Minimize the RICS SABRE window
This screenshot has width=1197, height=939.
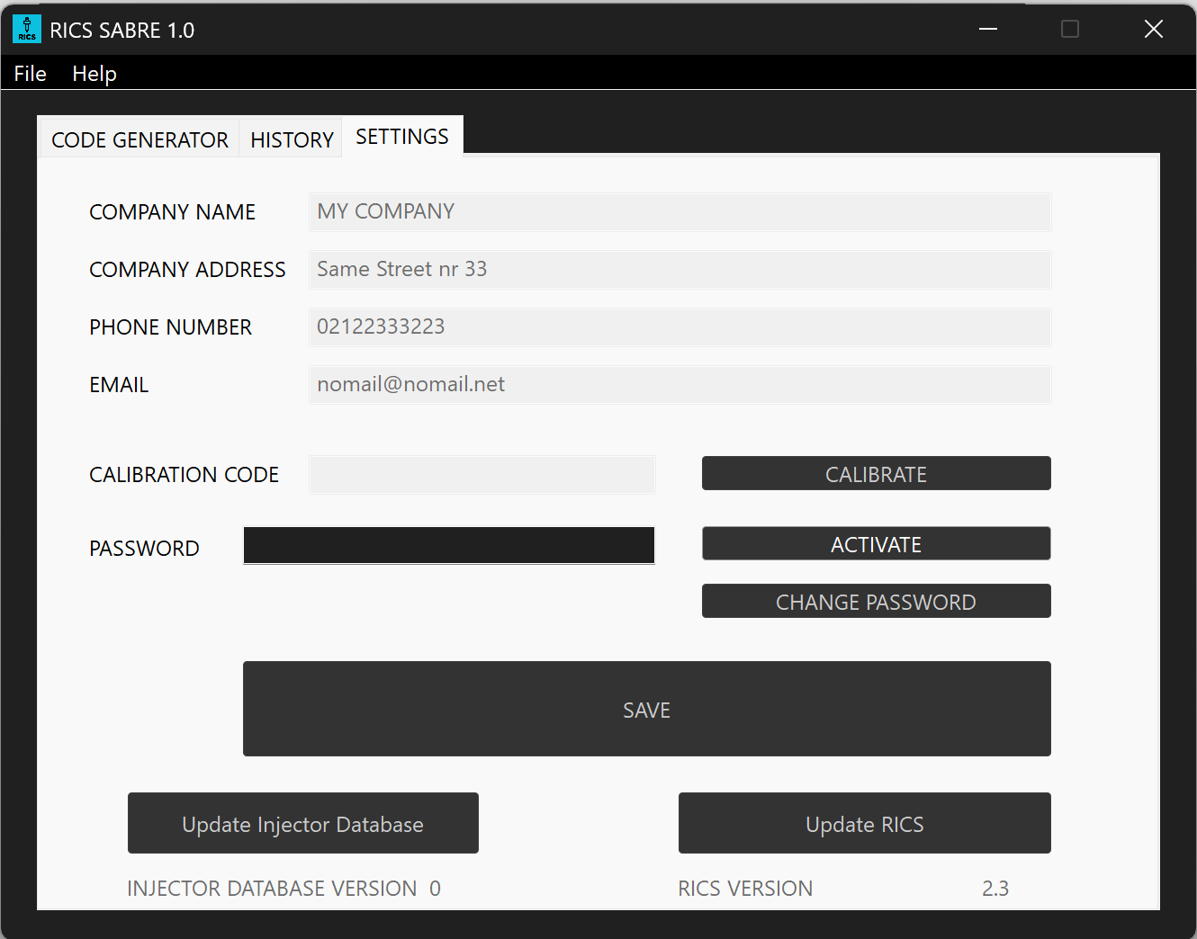click(988, 29)
